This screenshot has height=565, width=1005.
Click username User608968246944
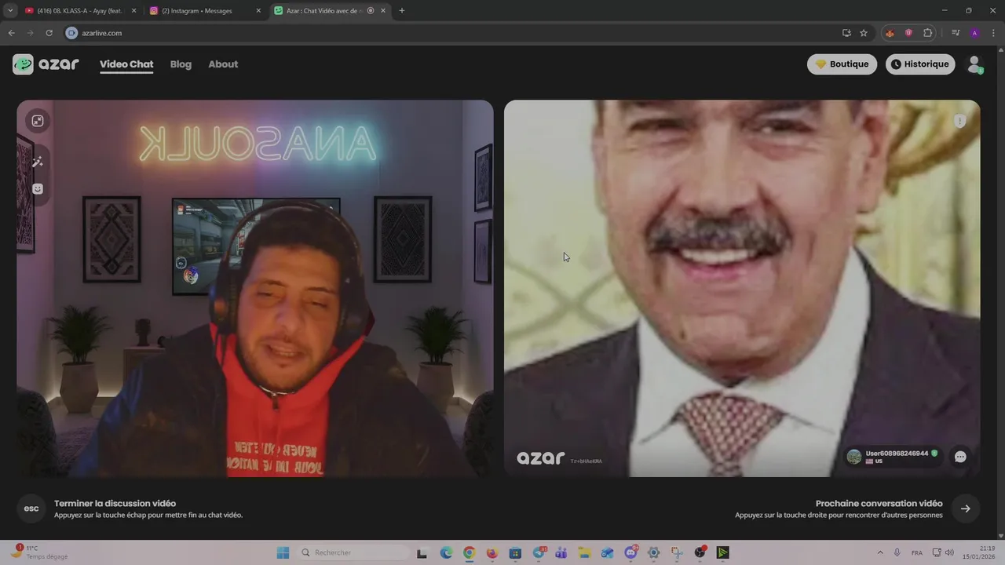(897, 454)
